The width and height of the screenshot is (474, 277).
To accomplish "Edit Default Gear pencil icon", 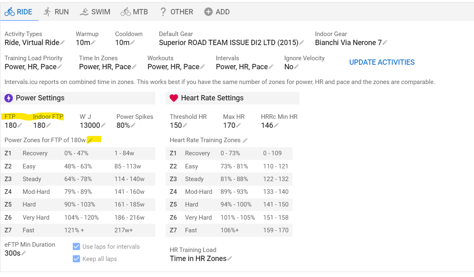I will pos(302,43).
